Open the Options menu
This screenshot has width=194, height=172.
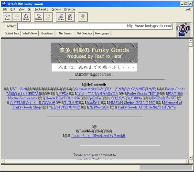[x=56, y=10]
